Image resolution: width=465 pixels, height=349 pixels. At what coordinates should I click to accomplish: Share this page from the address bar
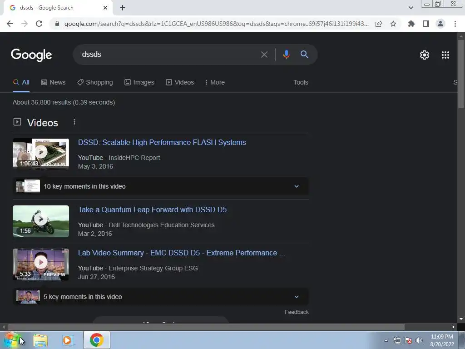[379, 24]
